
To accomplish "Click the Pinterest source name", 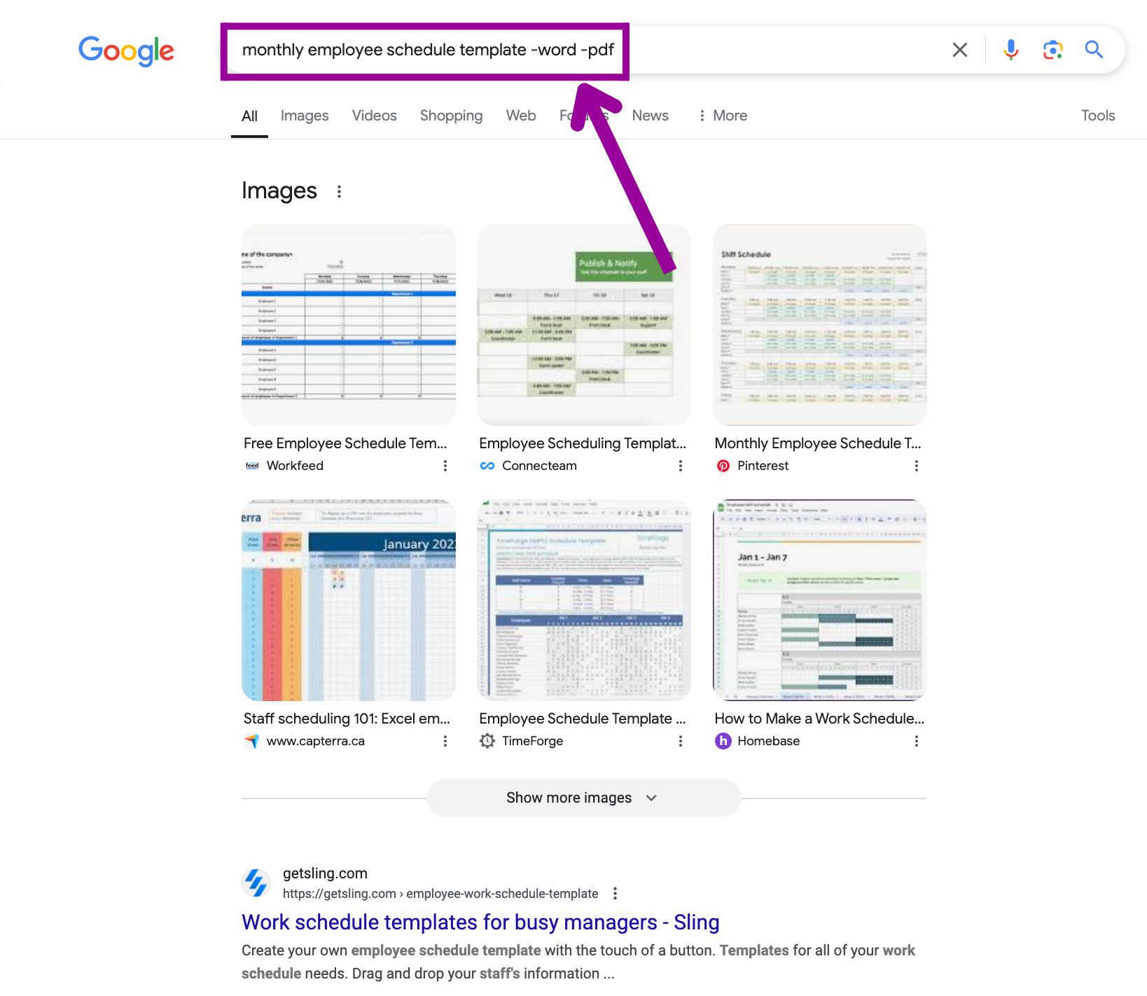I will (x=763, y=466).
